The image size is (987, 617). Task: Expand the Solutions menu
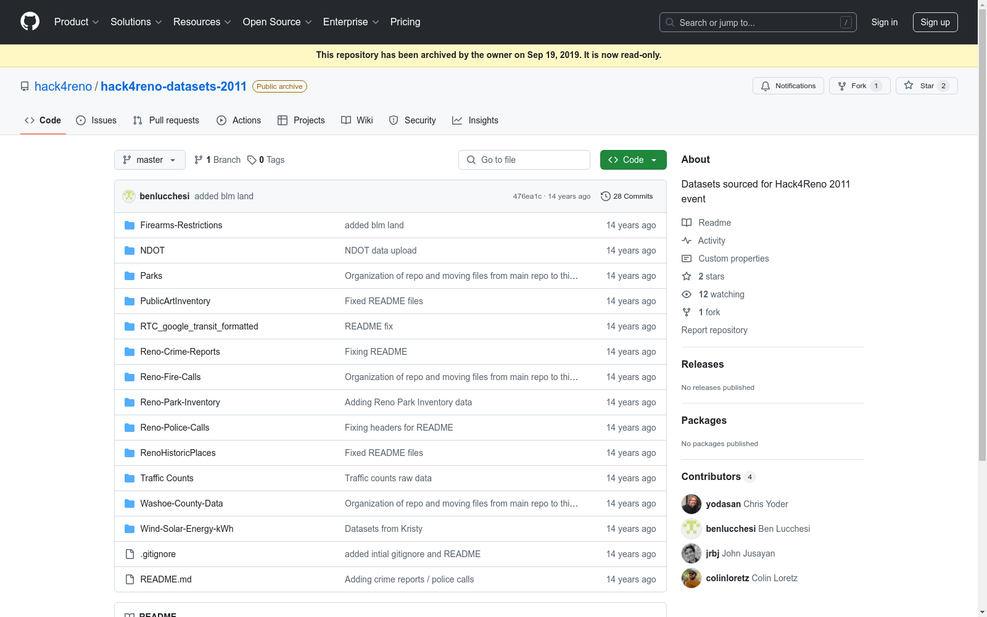(136, 22)
